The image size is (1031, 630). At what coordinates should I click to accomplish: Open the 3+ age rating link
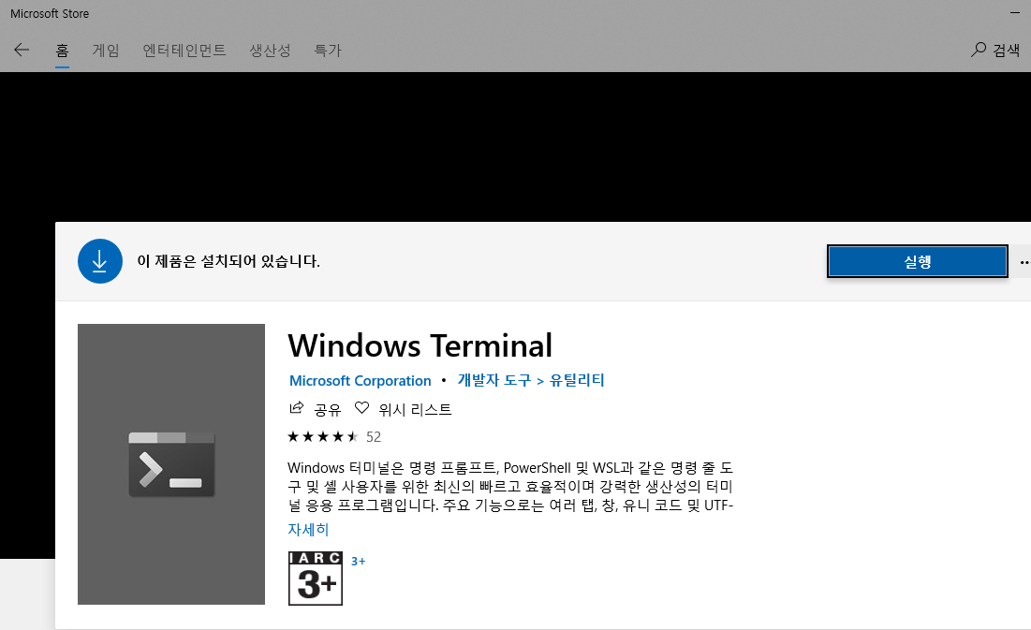point(359,561)
